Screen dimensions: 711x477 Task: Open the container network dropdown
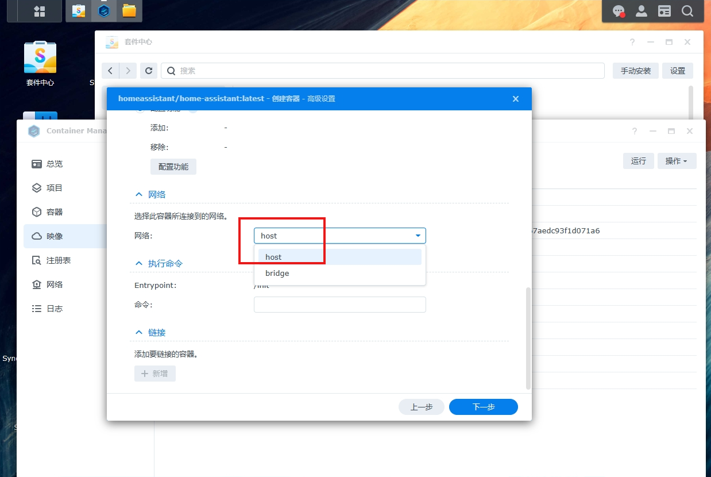coord(418,236)
